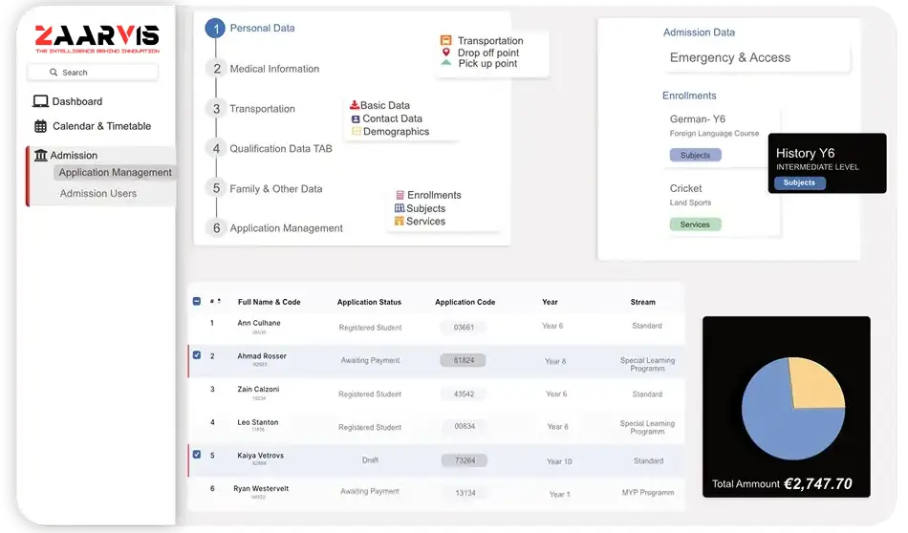Toggle the select-all checkbox in table header
The width and height of the screenshot is (908, 533).
click(x=197, y=301)
